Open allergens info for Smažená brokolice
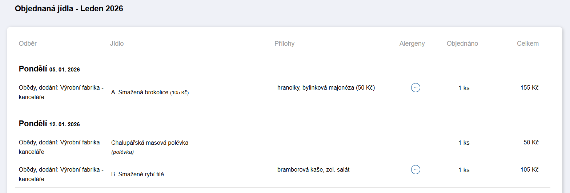 [416, 88]
